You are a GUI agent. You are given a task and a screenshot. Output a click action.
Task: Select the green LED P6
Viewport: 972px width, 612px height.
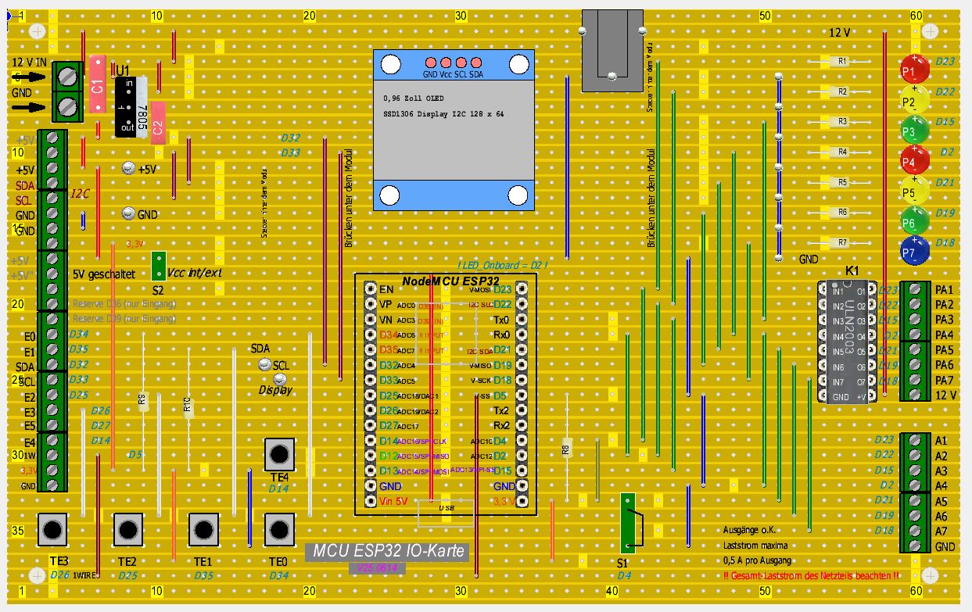point(913,220)
